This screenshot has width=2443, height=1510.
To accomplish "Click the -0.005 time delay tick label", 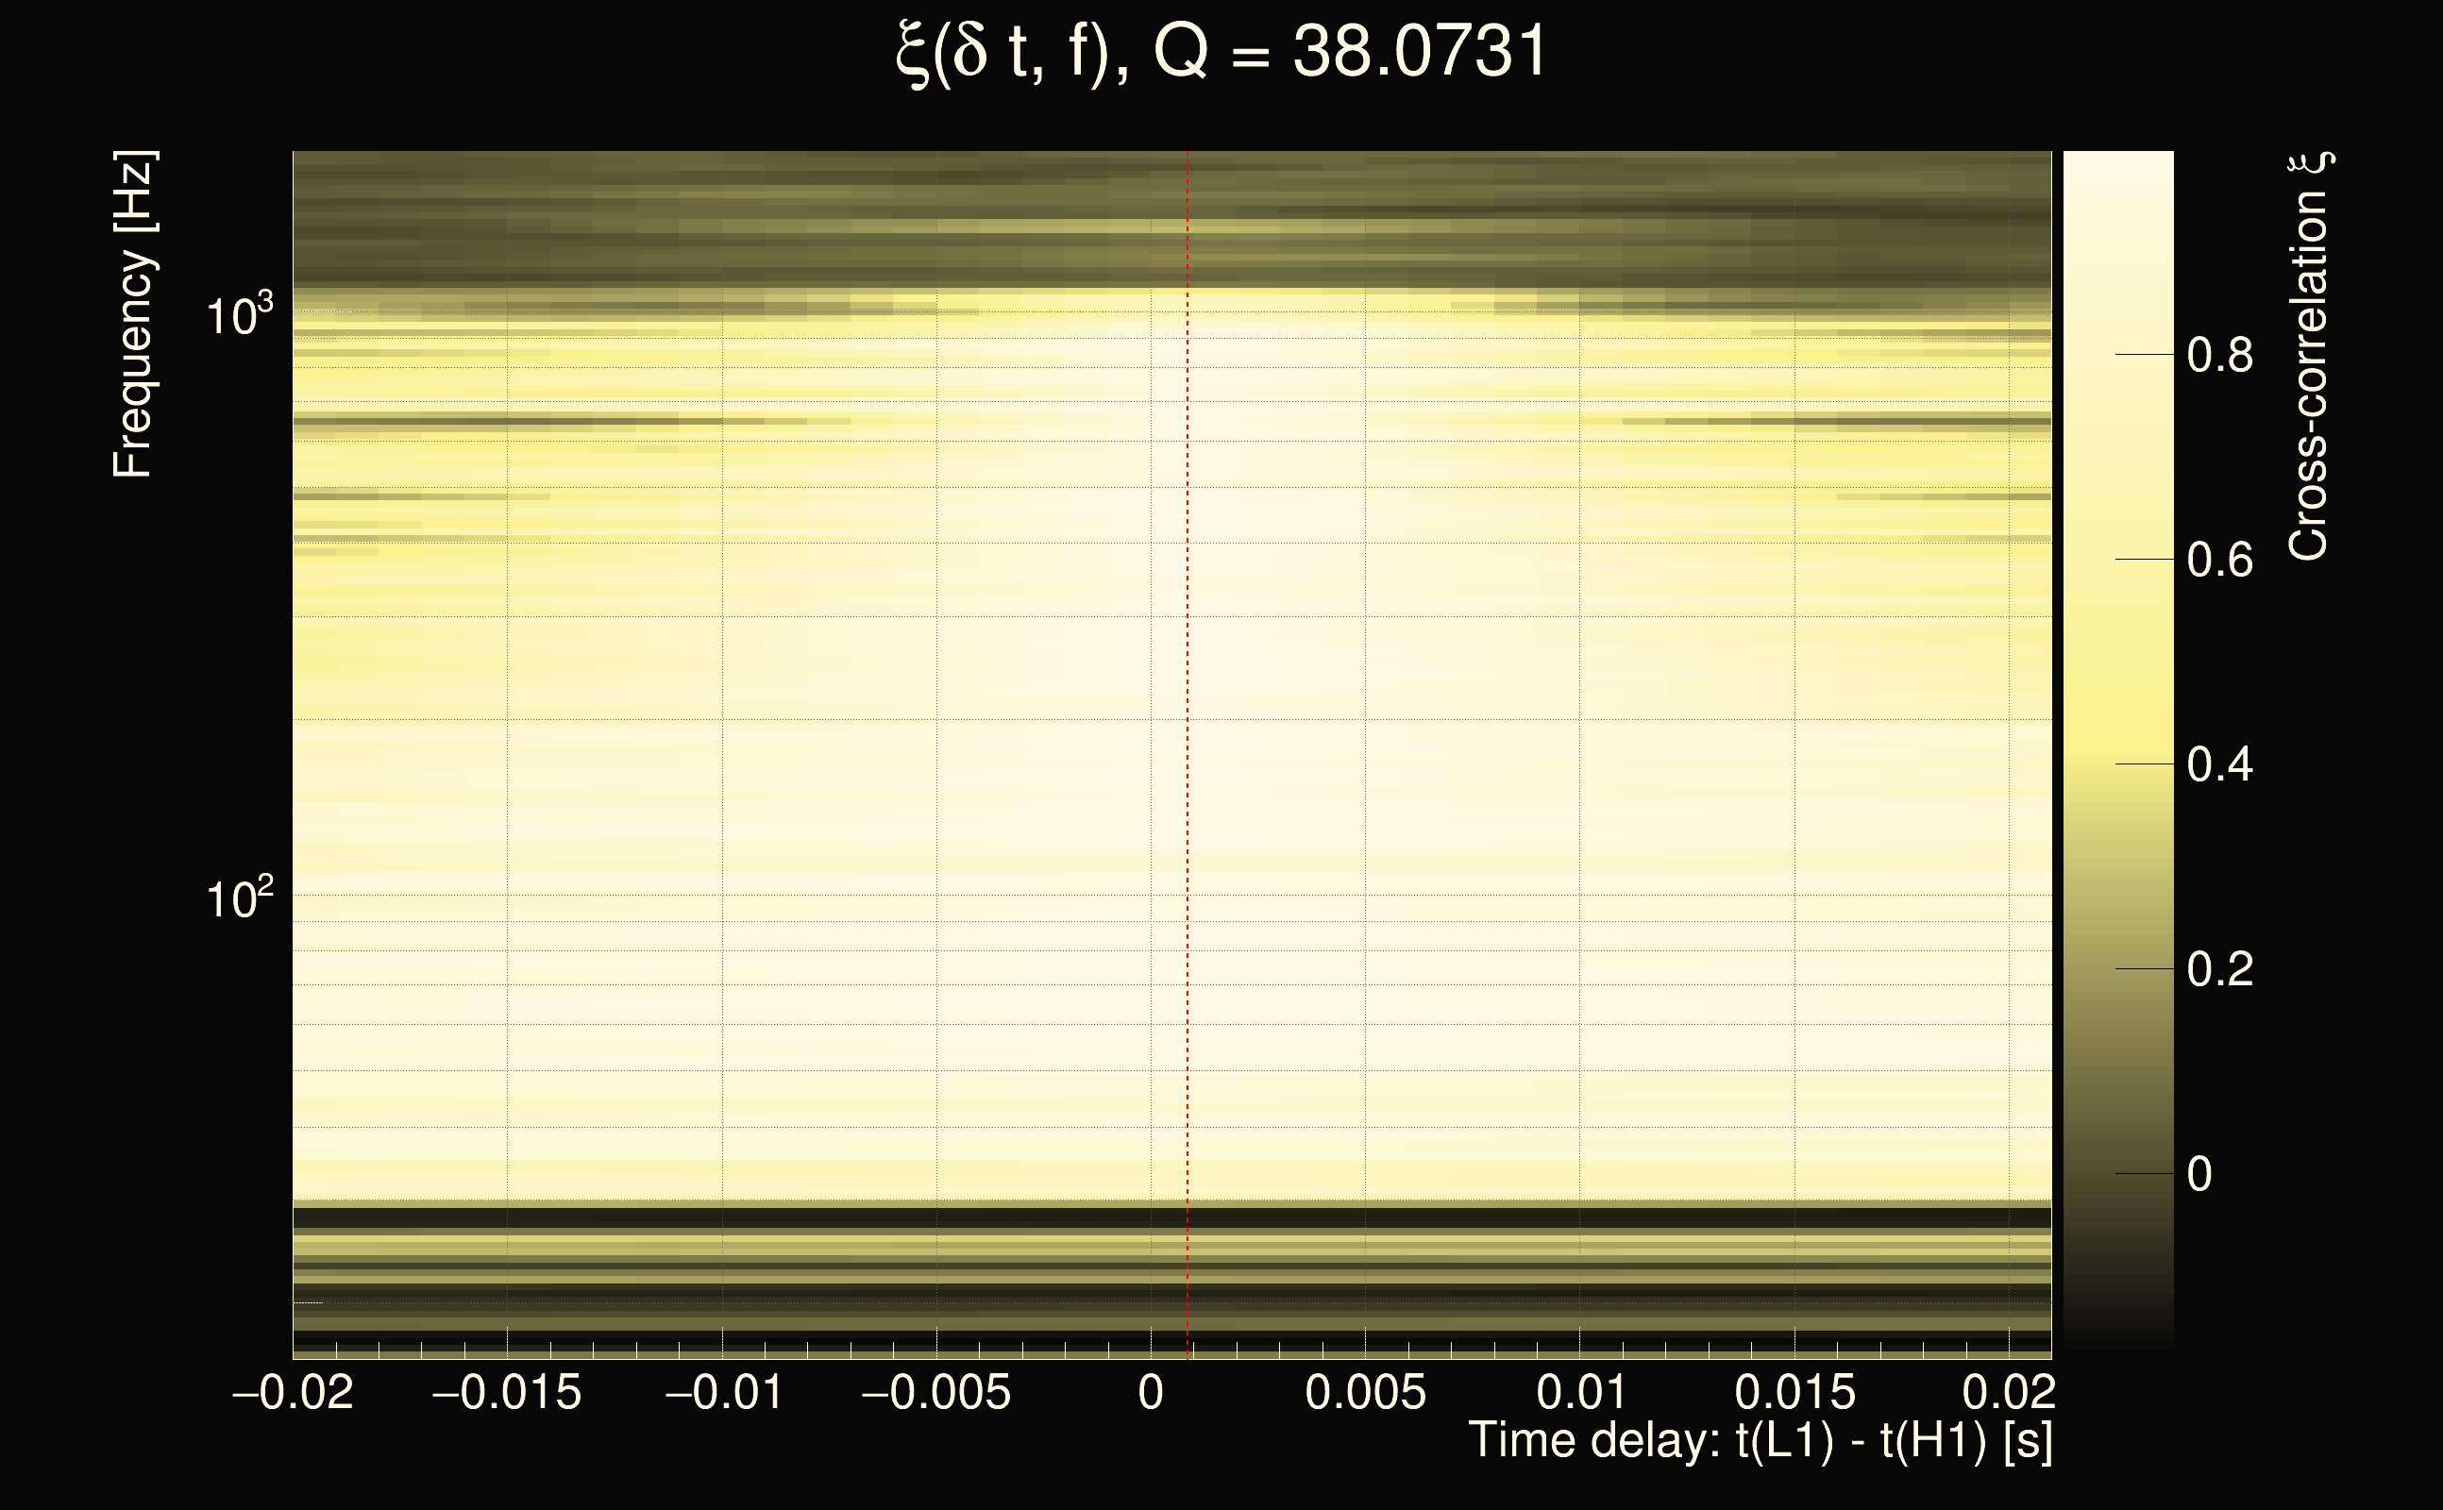I will coord(935,1392).
